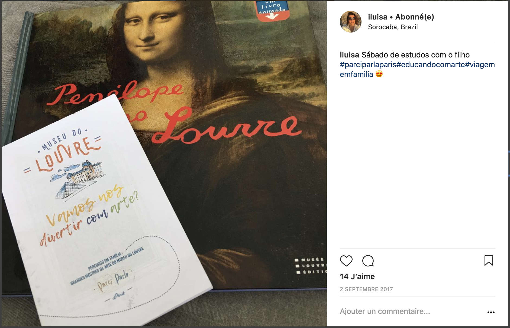Open the #parciparlaparis hashtag
Viewport: 510px width, 328px height.
(x=368, y=65)
